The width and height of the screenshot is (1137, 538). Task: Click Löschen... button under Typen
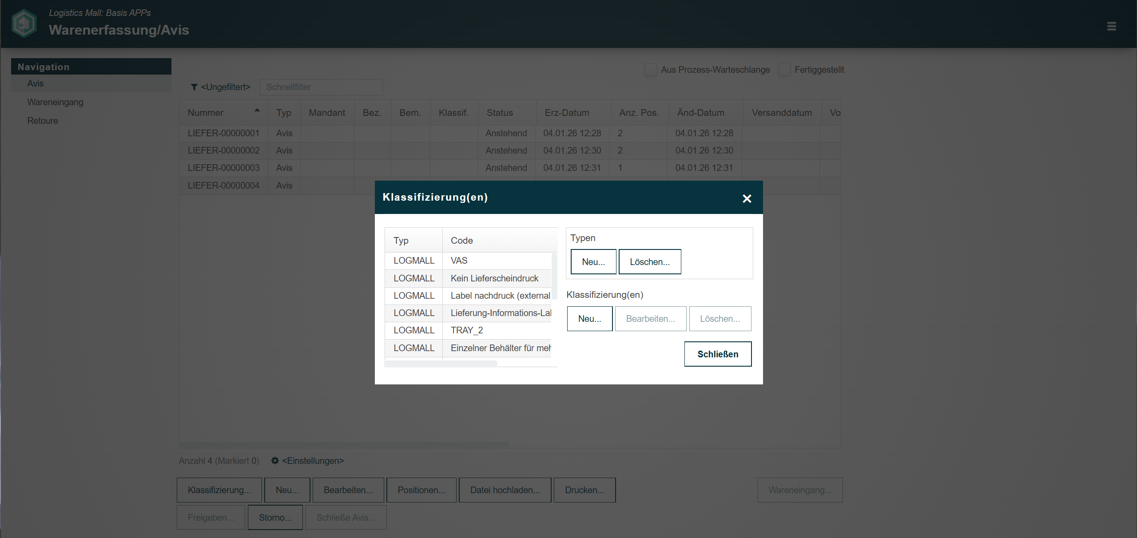[649, 262]
